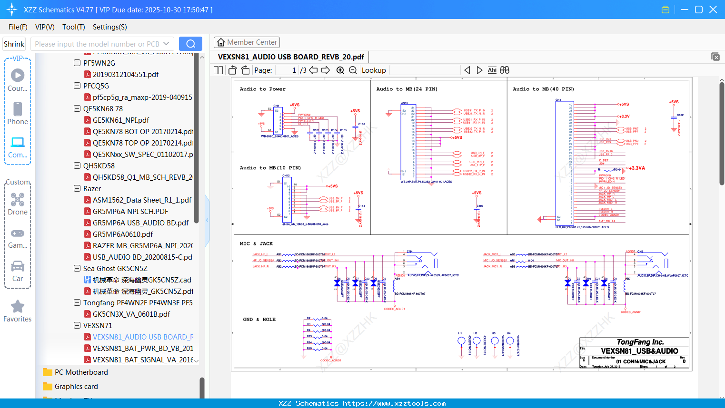Rotate the page clockwise
Viewport: 725px width, 408px height.
click(x=245, y=70)
